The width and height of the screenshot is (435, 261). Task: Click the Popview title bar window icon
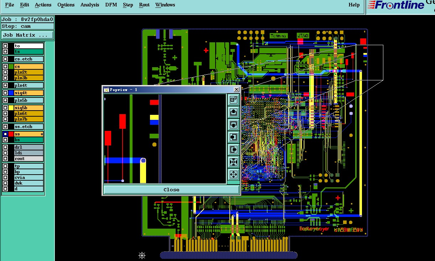pos(106,90)
